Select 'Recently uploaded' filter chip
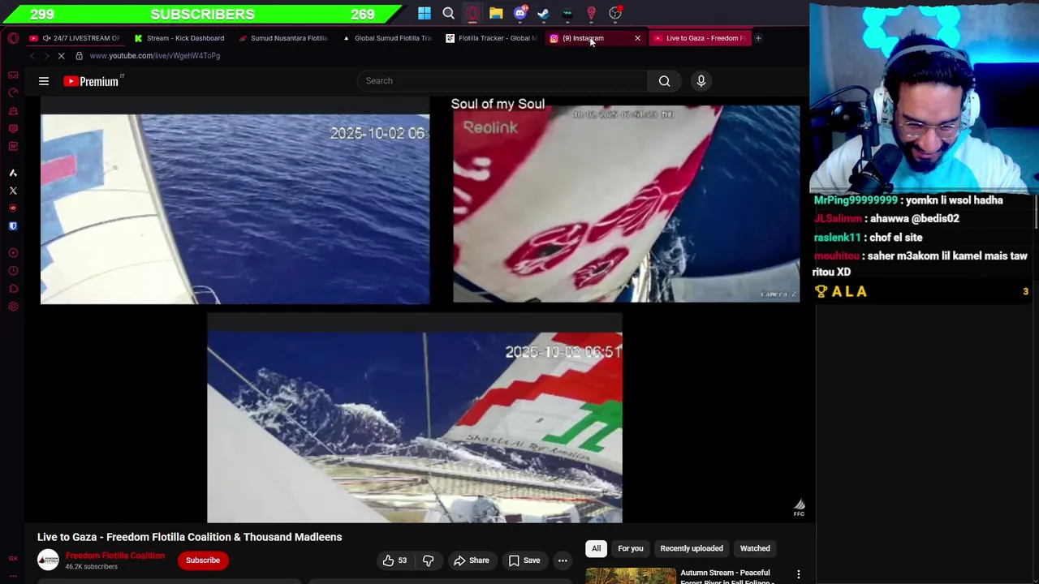Image resolution: width=1039 pixels, height=584 pixels. (x=692, y=548)
